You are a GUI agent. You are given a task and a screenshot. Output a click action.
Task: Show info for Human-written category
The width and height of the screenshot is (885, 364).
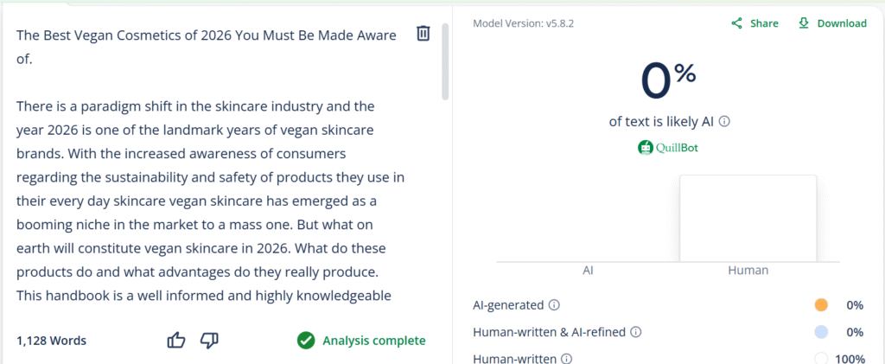(567, 358)
